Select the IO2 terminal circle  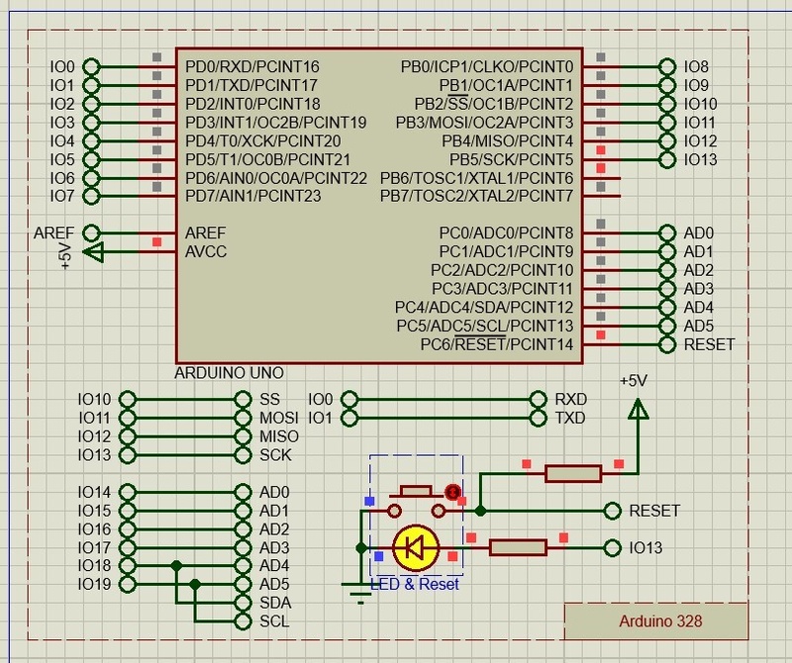pos(91,104)
